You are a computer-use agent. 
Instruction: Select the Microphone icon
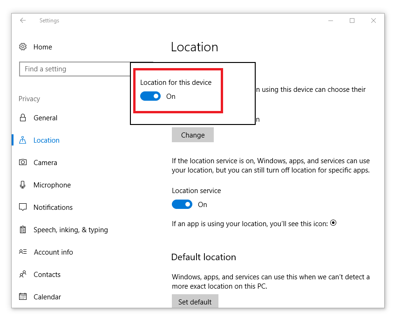23,185
